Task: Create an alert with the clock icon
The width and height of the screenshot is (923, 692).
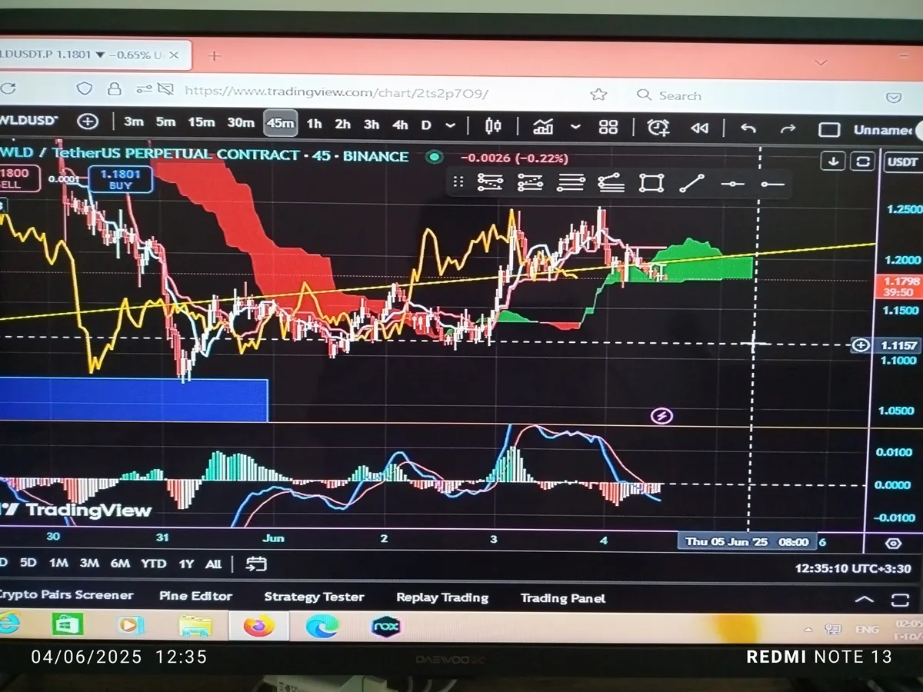Action: pyautogui.click(x=658, y=128)
